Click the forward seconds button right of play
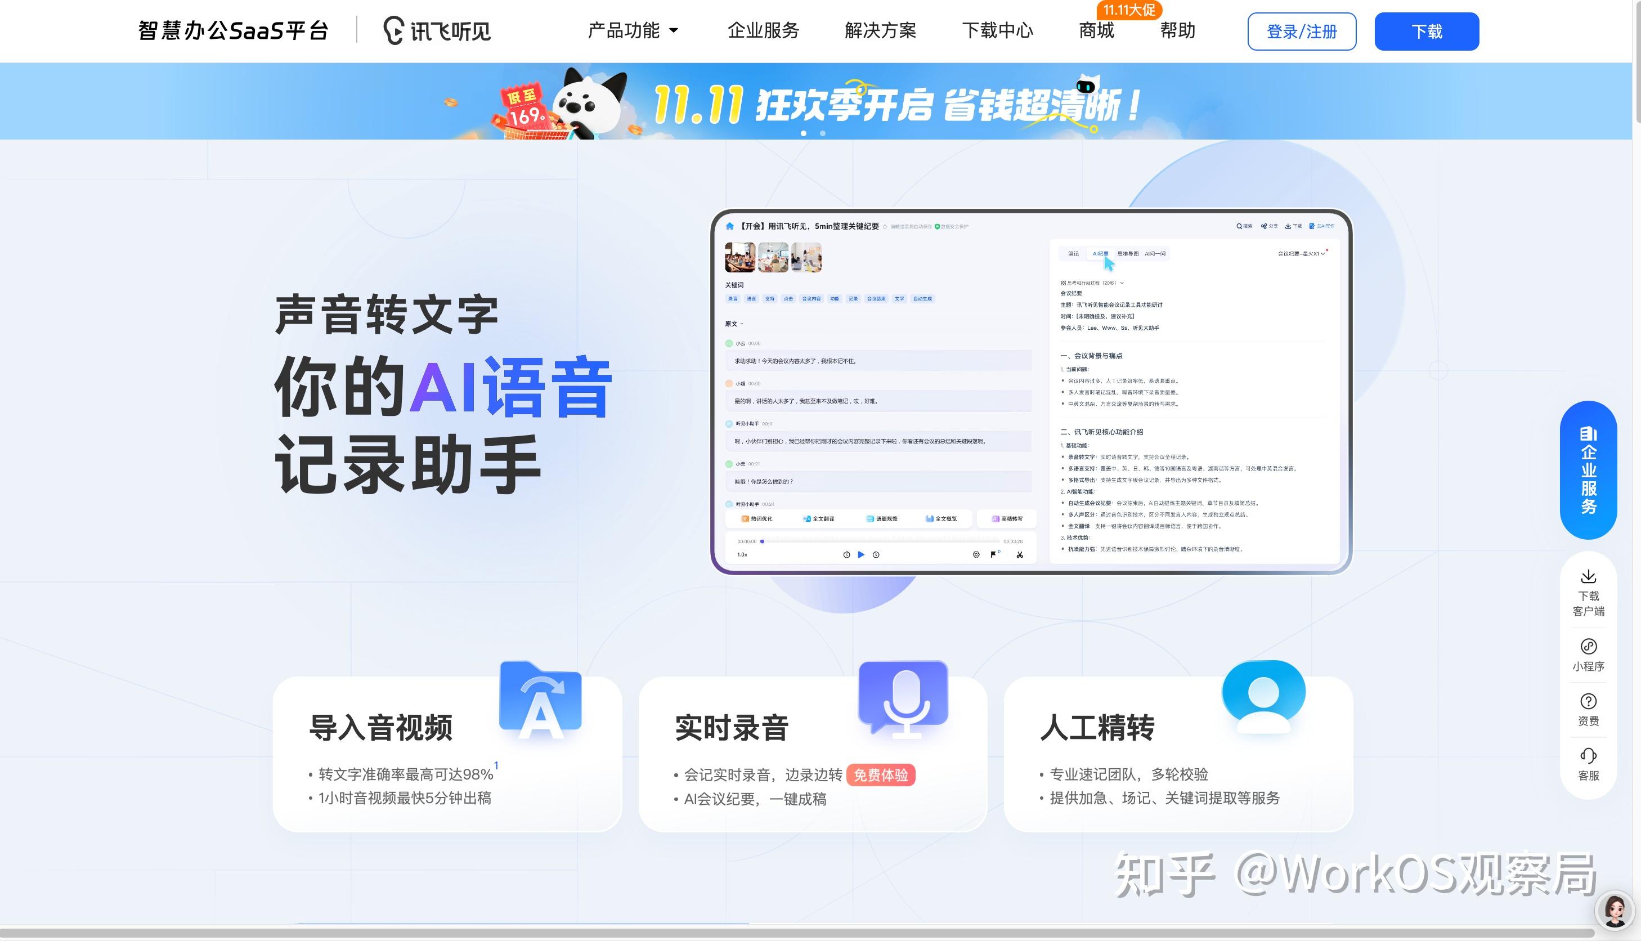Screen dimensions: 1641x941 (876, 554)
